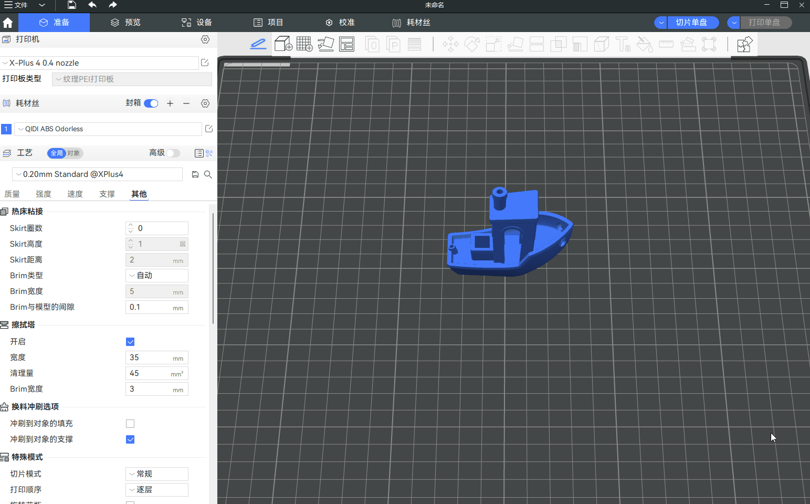Add a filament with the plus icon
Viewport: 810px width, 504px height.
[x=170, y=103]
